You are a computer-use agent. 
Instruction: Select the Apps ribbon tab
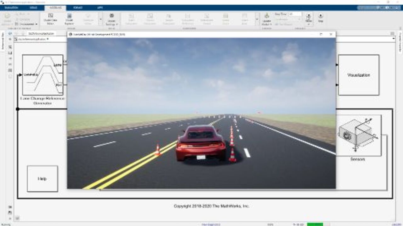(x=100, y=8)
